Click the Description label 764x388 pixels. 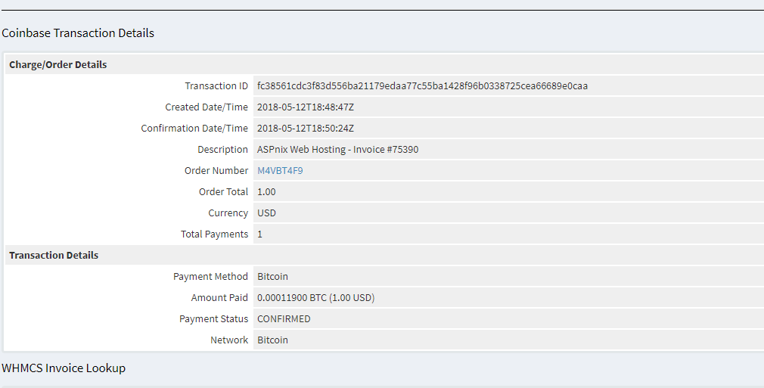coord(222,150)
